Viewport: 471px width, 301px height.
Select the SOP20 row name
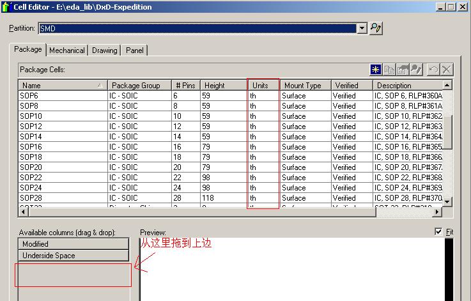click(31, 167)
